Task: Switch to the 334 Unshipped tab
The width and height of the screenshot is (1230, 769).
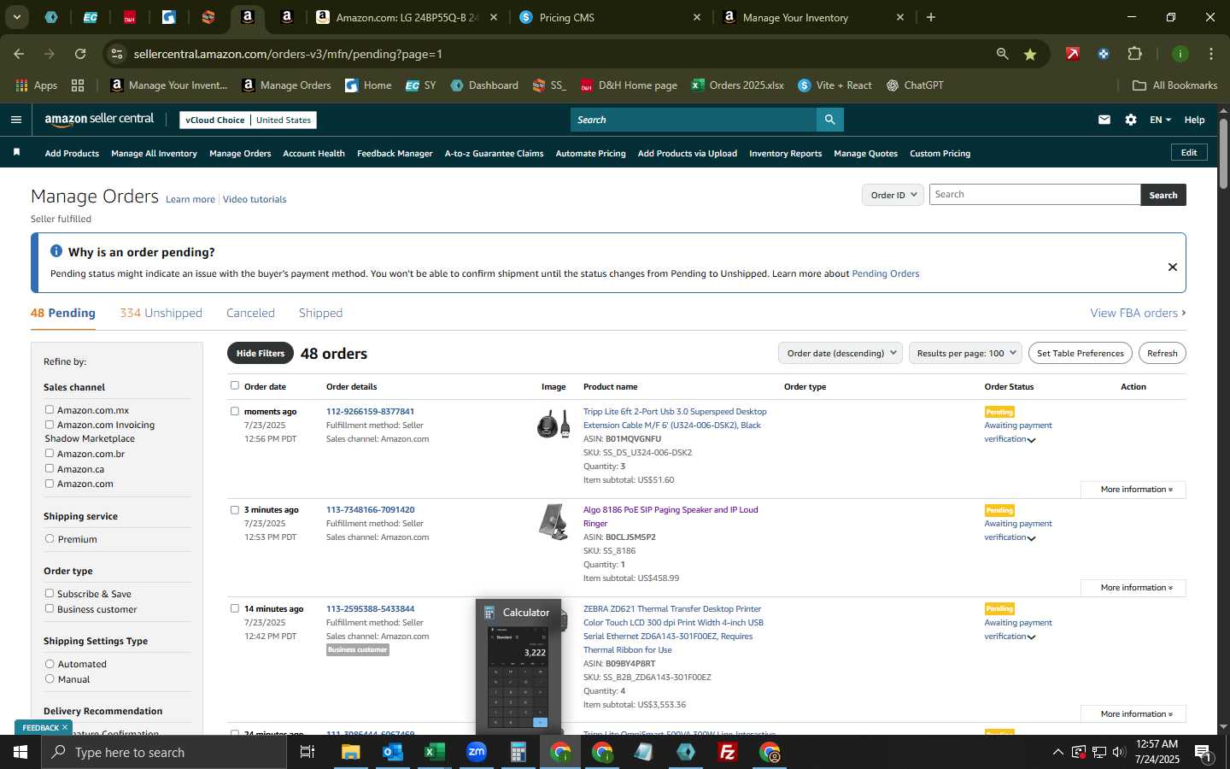Action: tap(161, 314)
